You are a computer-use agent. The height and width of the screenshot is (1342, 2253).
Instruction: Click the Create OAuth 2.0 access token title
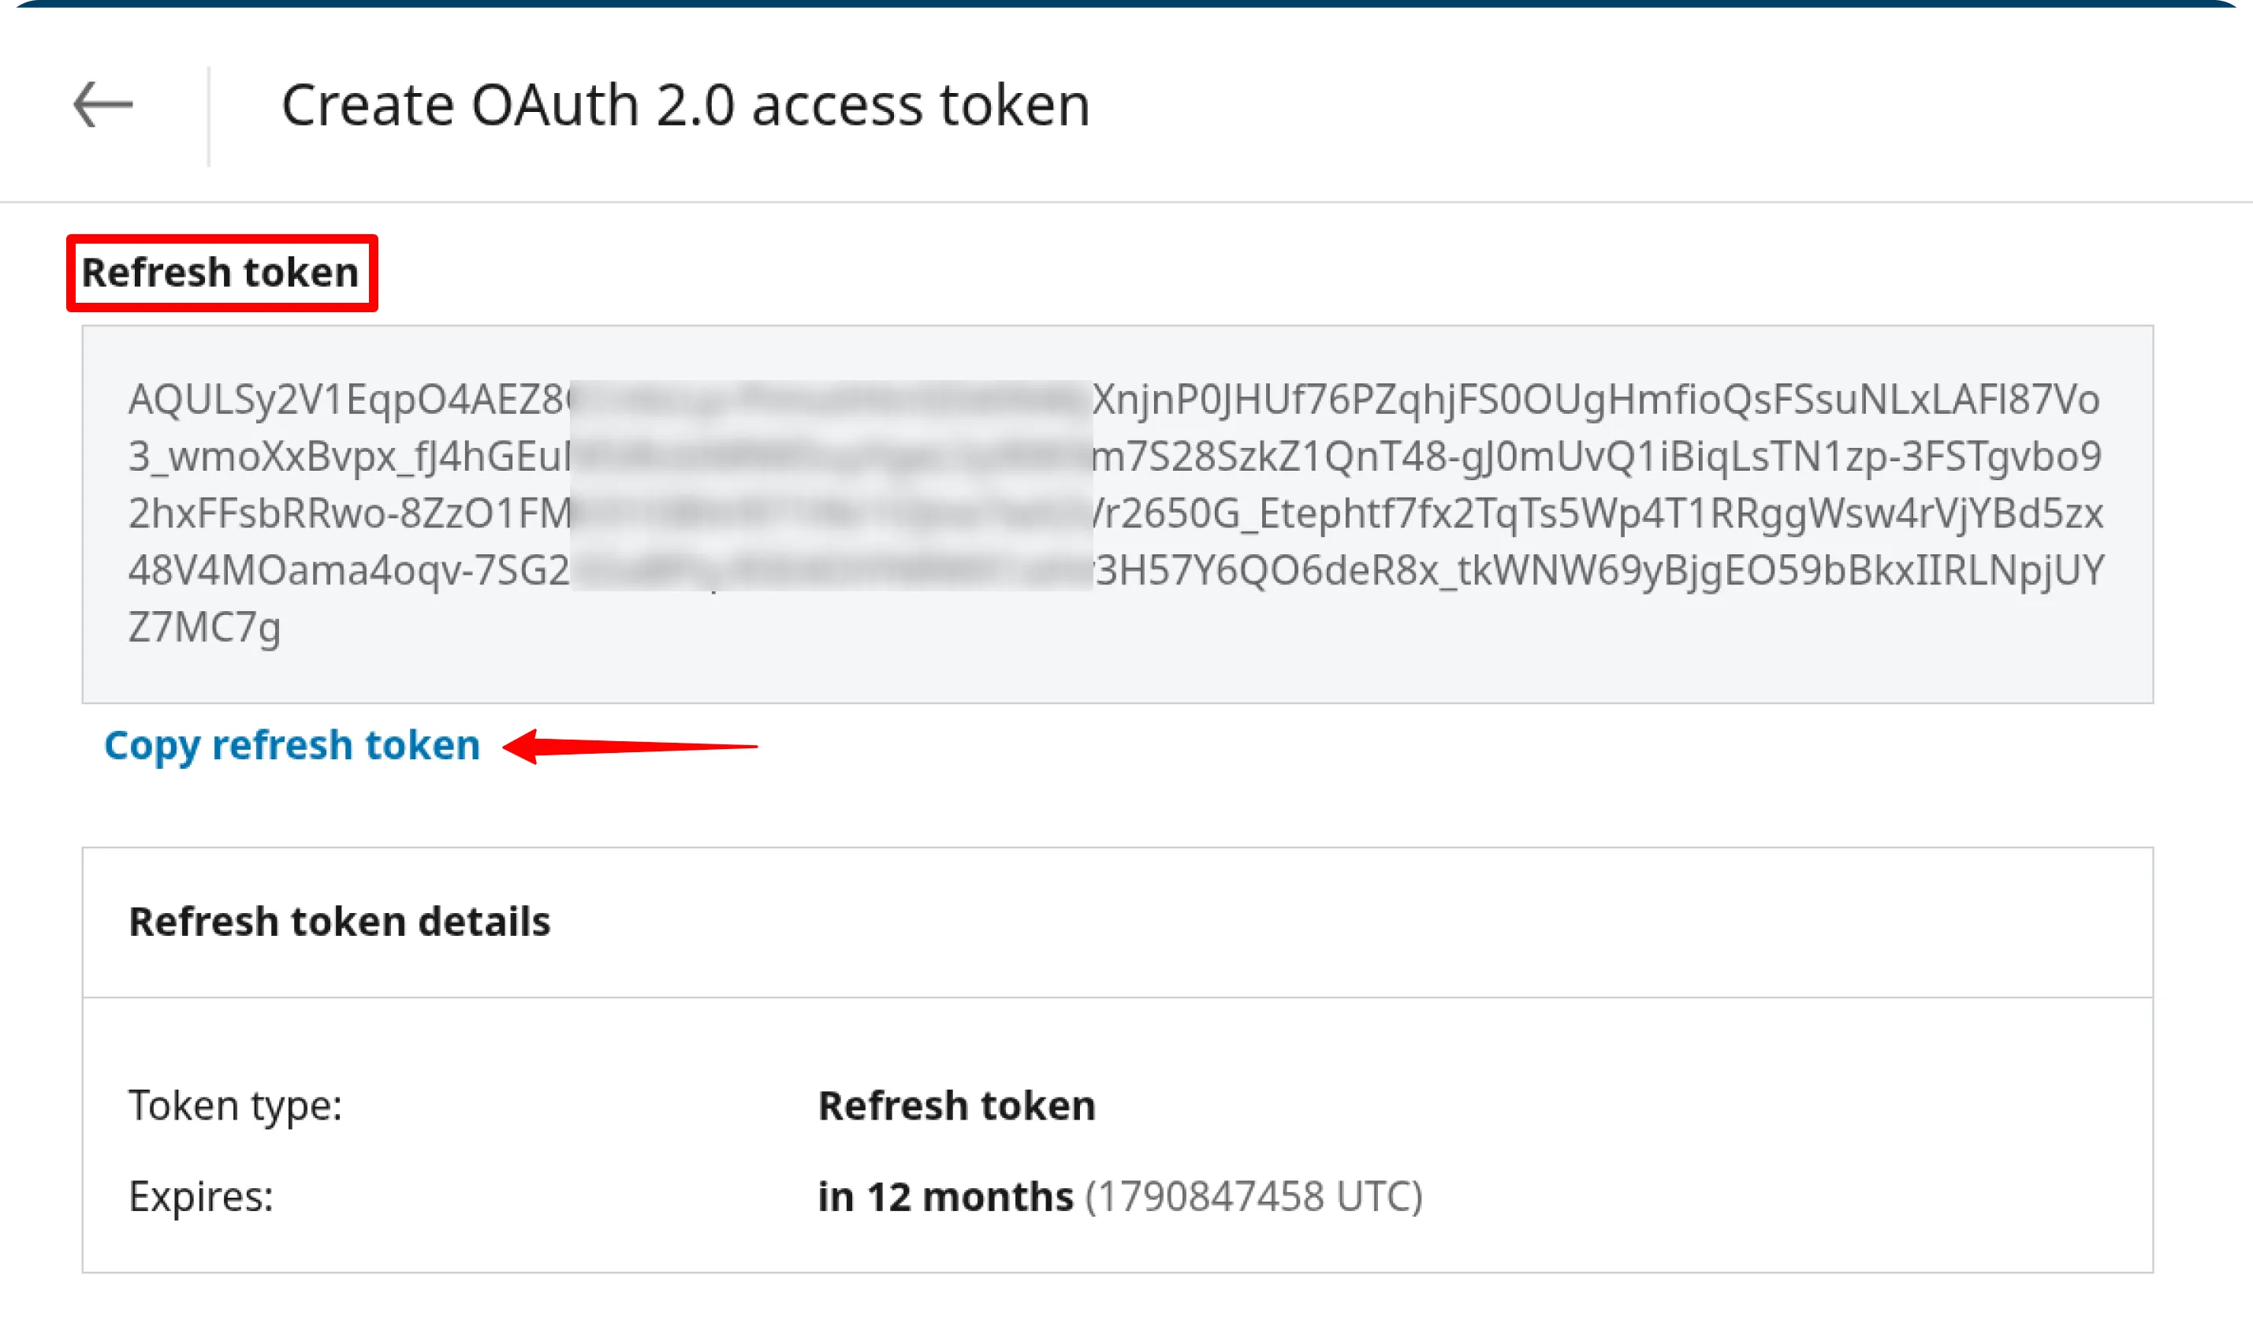pyautogui.click(x=685, y=103)
